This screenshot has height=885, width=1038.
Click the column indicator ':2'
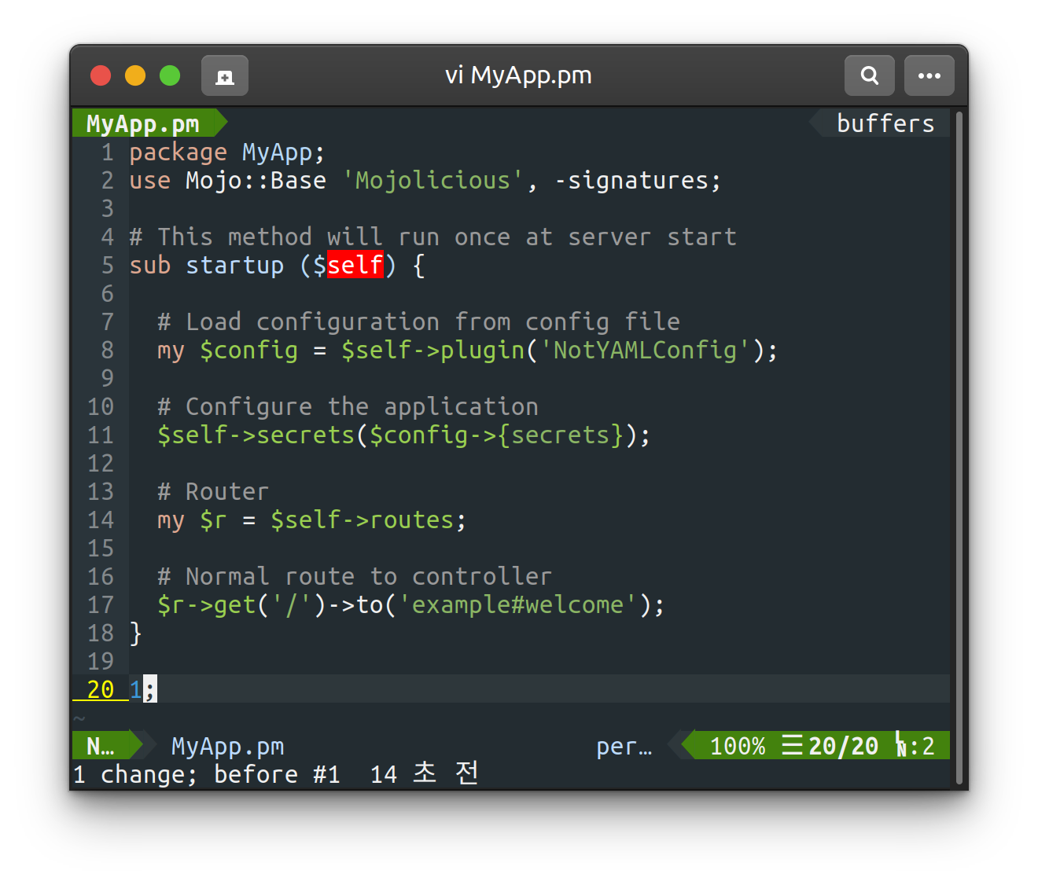(x=922, y=746)
